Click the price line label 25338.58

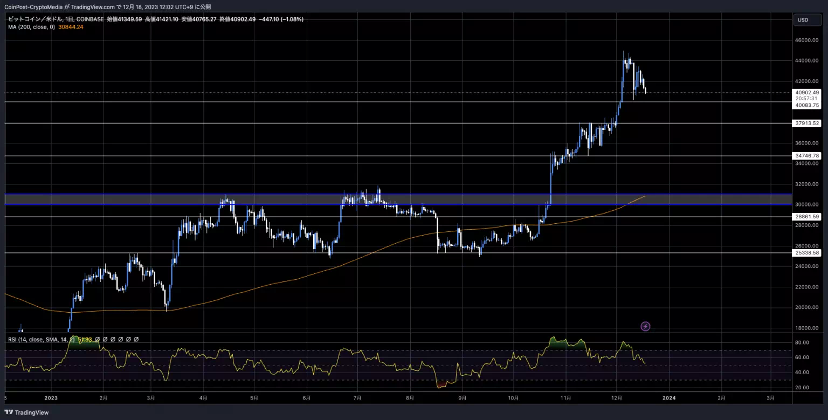(807, 253)
